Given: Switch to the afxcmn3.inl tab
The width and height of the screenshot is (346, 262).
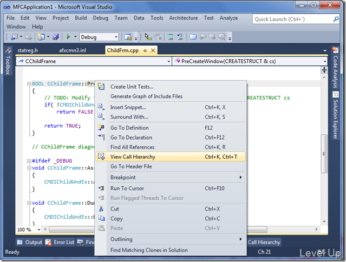Looking at the screenshot, I should pyautogui.click(x=73, y=50).
